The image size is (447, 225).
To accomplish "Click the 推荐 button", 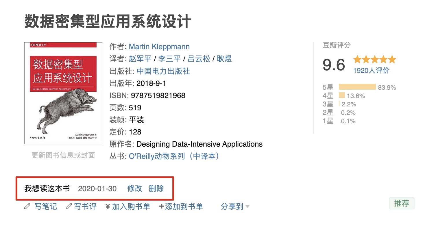I will (x=402, y=203).
